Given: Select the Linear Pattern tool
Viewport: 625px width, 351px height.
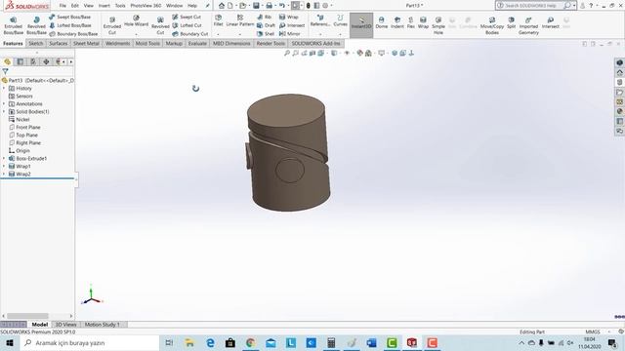Looking at the screenshot, I should tap(240, 20).
